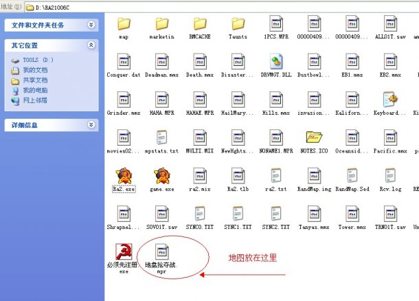Open the TOOLS (D:) drive link
Screen dimensions: 419x301
pyautogui.click(x=38, y=60)
